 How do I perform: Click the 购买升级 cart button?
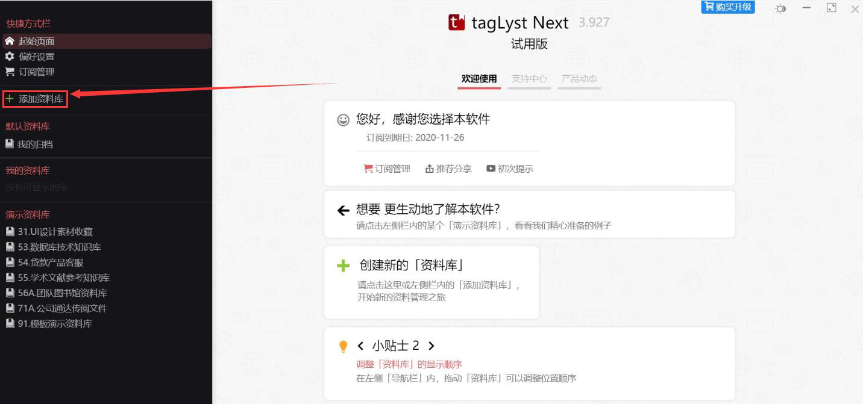728,7
